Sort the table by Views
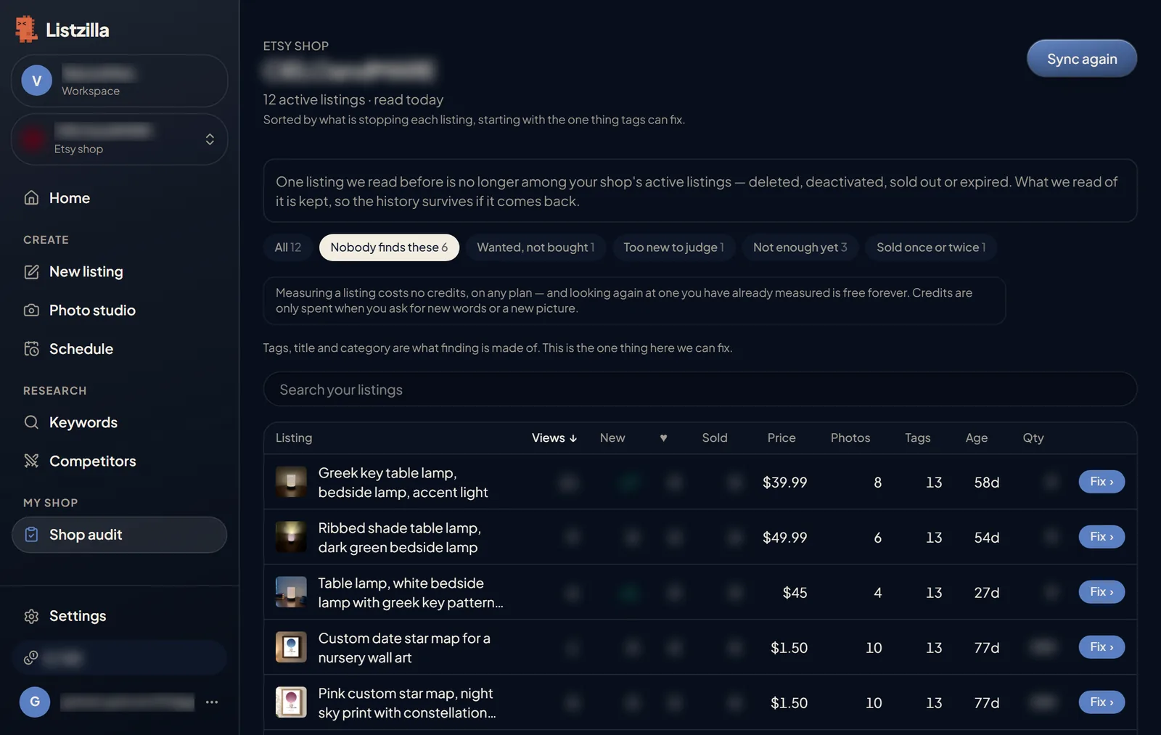The image size is (1161, 735). pos(554,438)
